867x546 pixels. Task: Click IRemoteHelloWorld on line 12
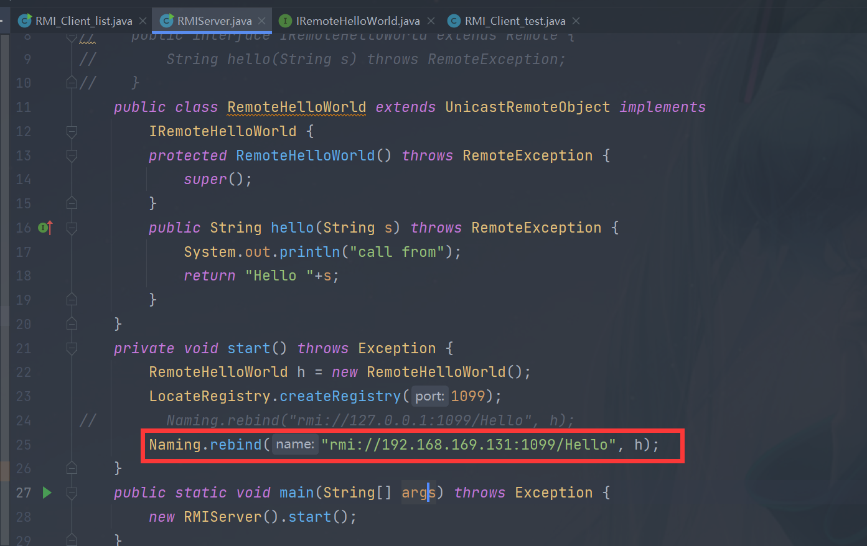click(x=223, y=131)
